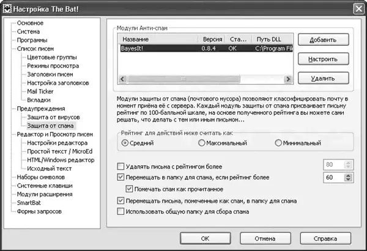Confirm settings with OK button
Image resolution: width=367 pixels, height=251 pixels.
click(206, 238)
